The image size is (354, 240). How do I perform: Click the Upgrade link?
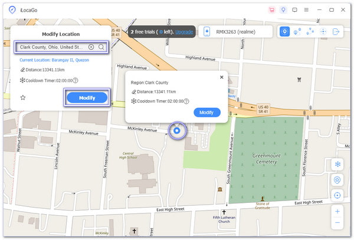pos(184,32)
